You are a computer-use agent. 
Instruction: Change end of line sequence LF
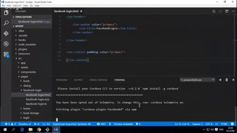(216, 124)
